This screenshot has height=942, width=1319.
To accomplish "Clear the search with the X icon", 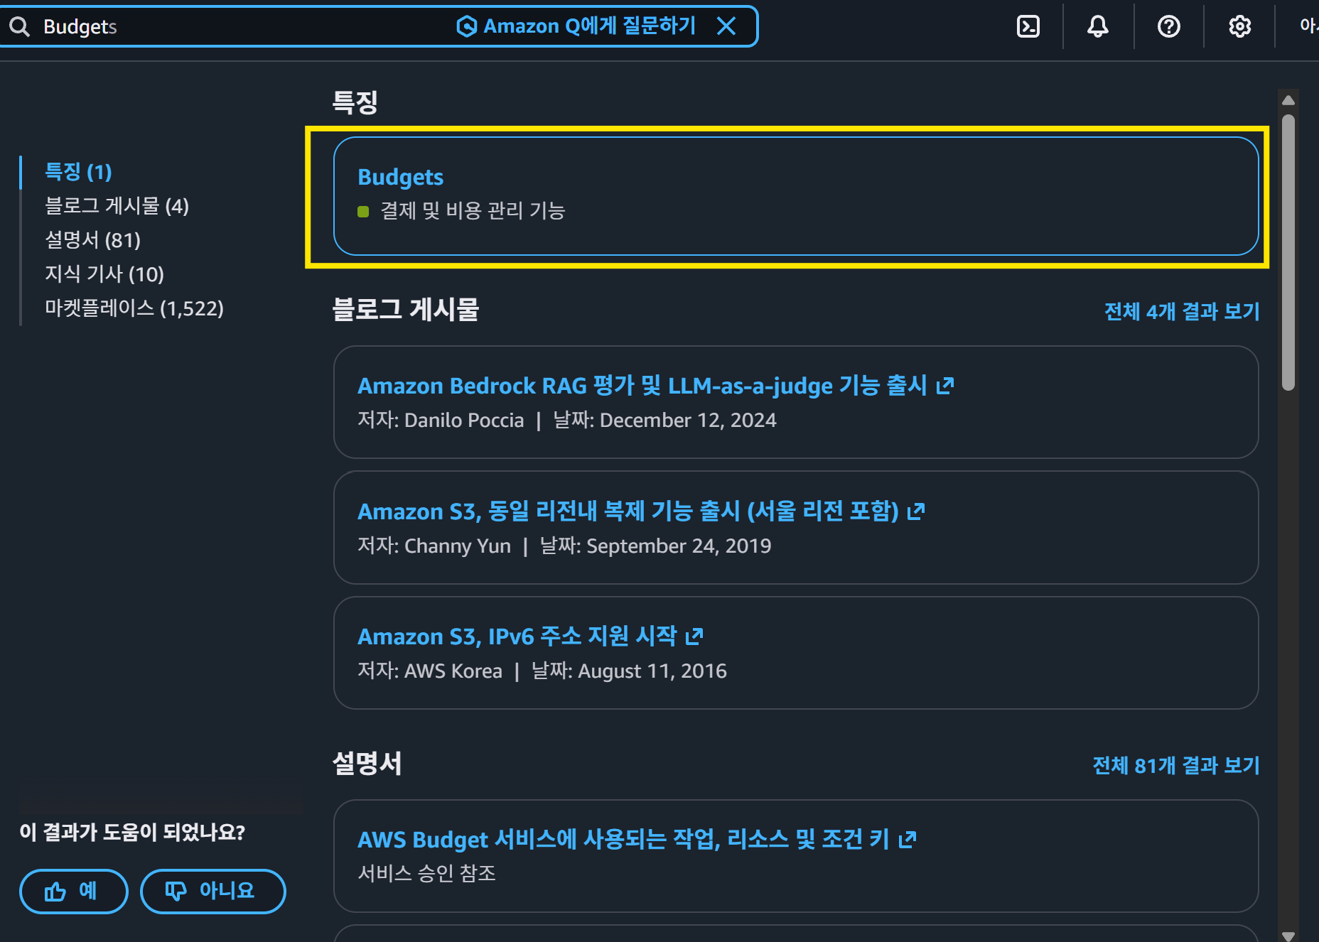I will point(726,26).
